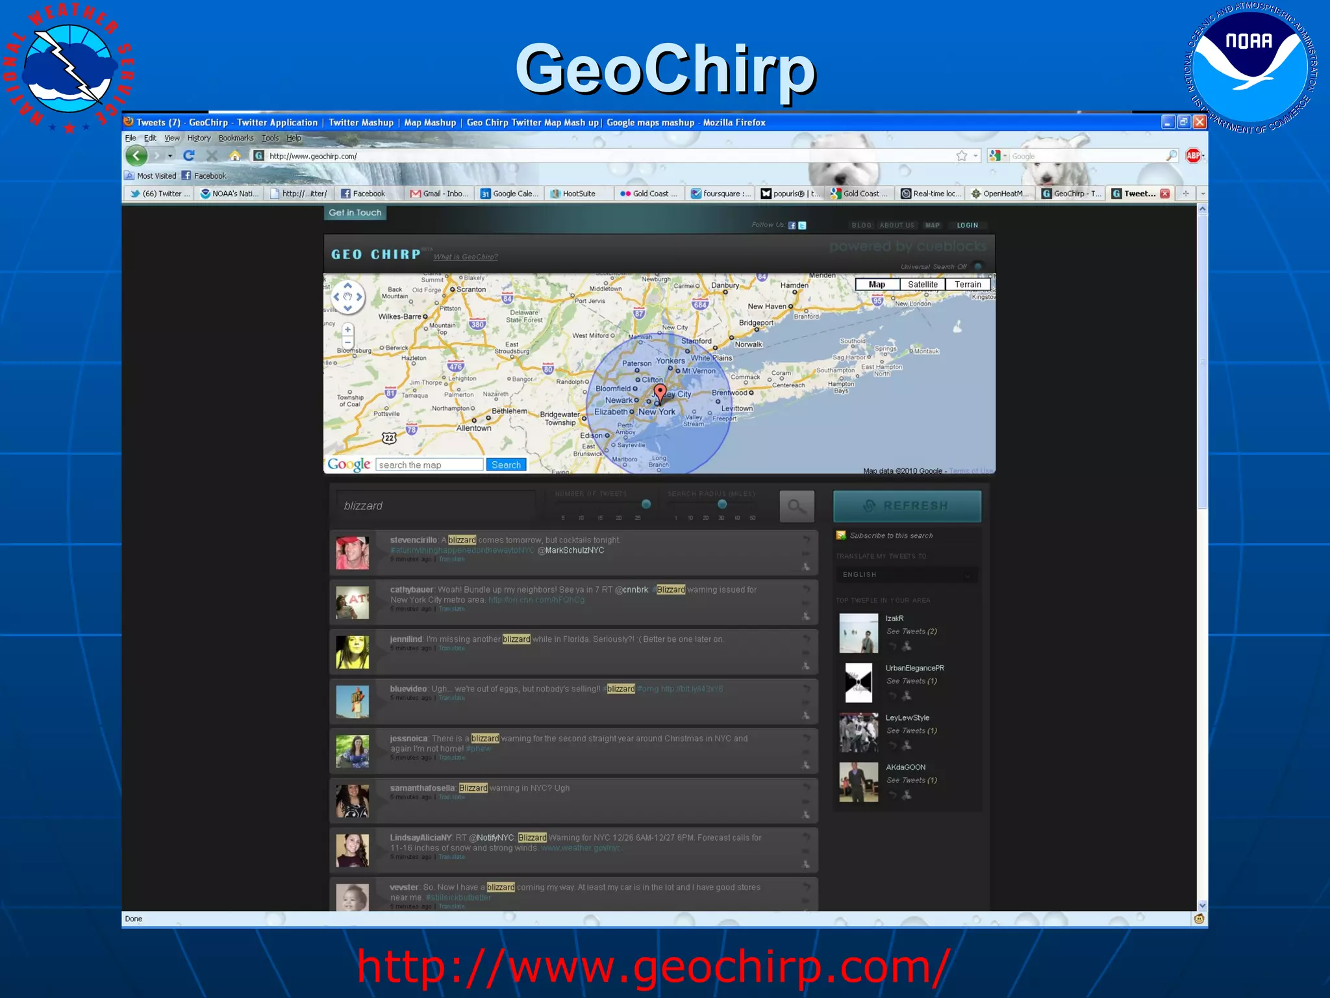
Task: Run tweet search with magnifier button
Action: tap(797, 506)
